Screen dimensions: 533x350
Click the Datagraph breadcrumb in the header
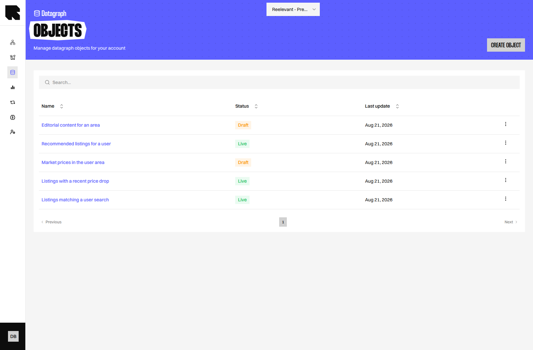click(x=50, y=13)
